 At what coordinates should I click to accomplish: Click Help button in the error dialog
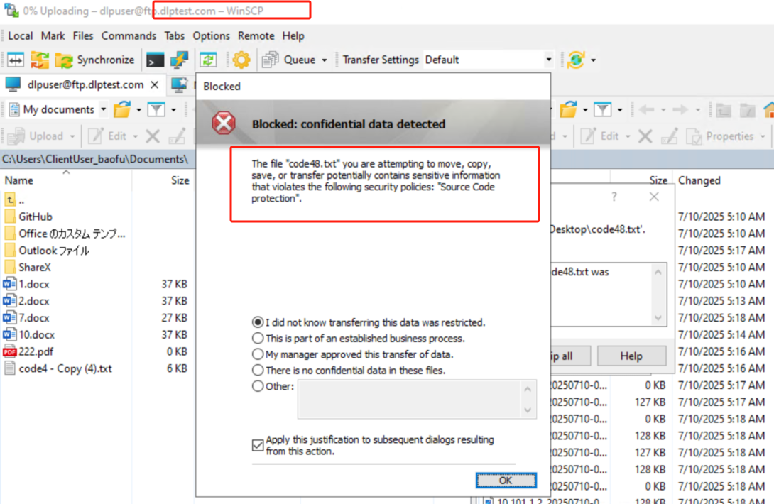pos(631,356)
